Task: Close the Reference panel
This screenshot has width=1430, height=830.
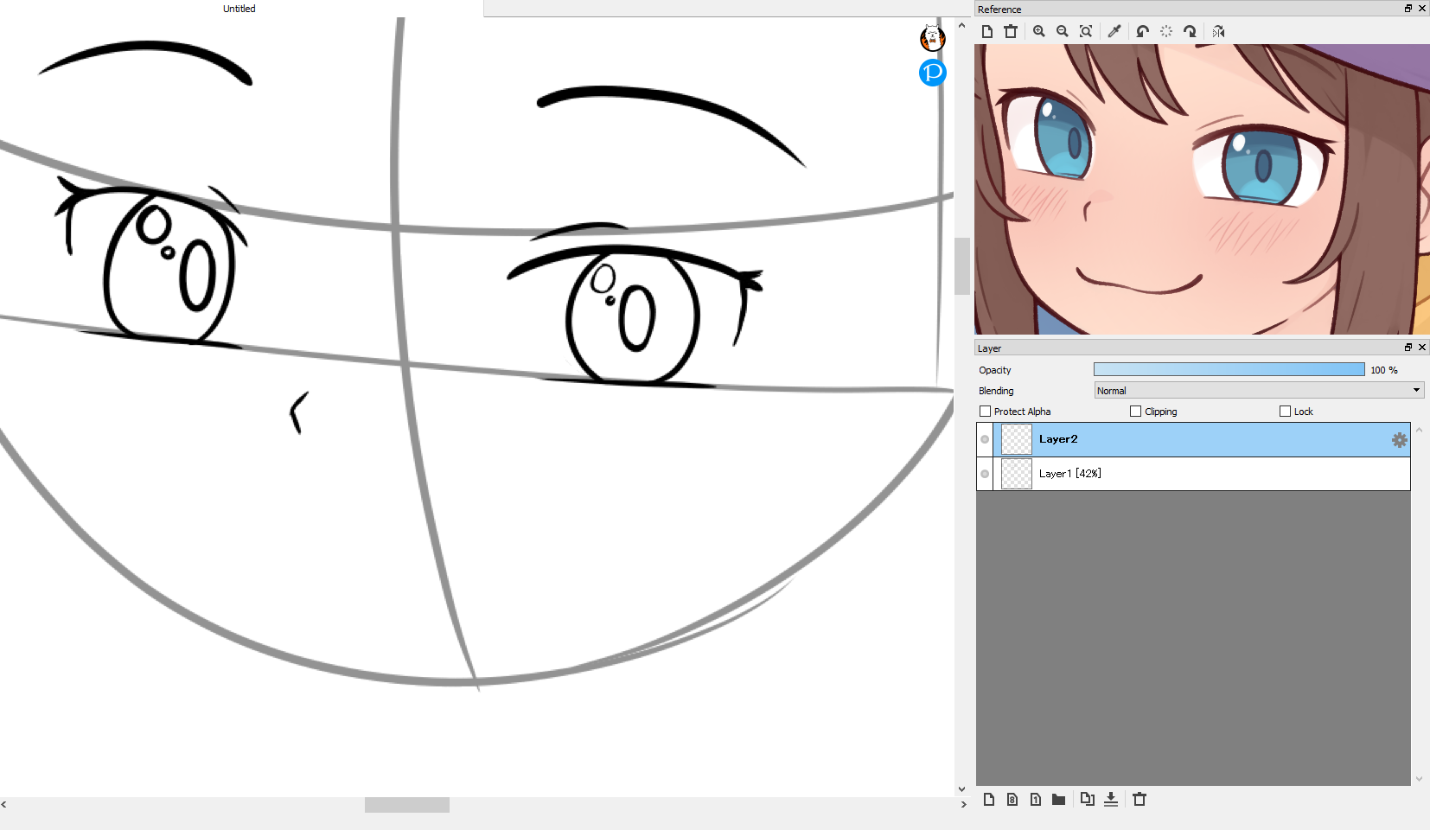Action: coord(1422,9)
